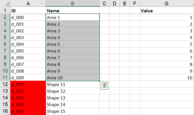Screen dimensions: 194x115
Task: Select column A header
Action: (28, 3)
